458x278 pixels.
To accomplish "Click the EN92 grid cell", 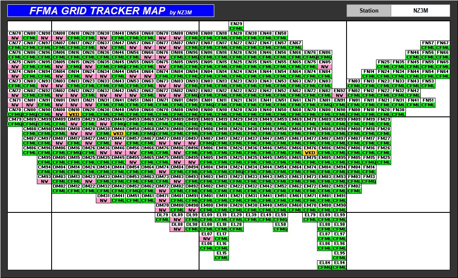I will click(x=340, y=91).
